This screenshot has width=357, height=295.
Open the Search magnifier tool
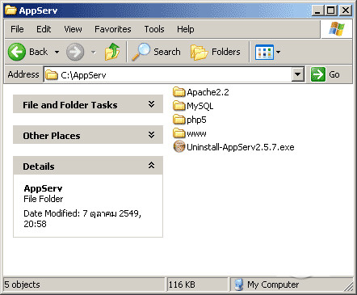141,52
